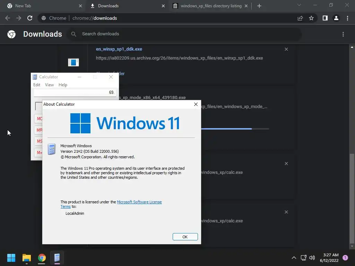The width and height of the screenshot is (355, 266).
Task: Click the Downloads page vertical scrollbar thumb
Action: coord(352,198)
